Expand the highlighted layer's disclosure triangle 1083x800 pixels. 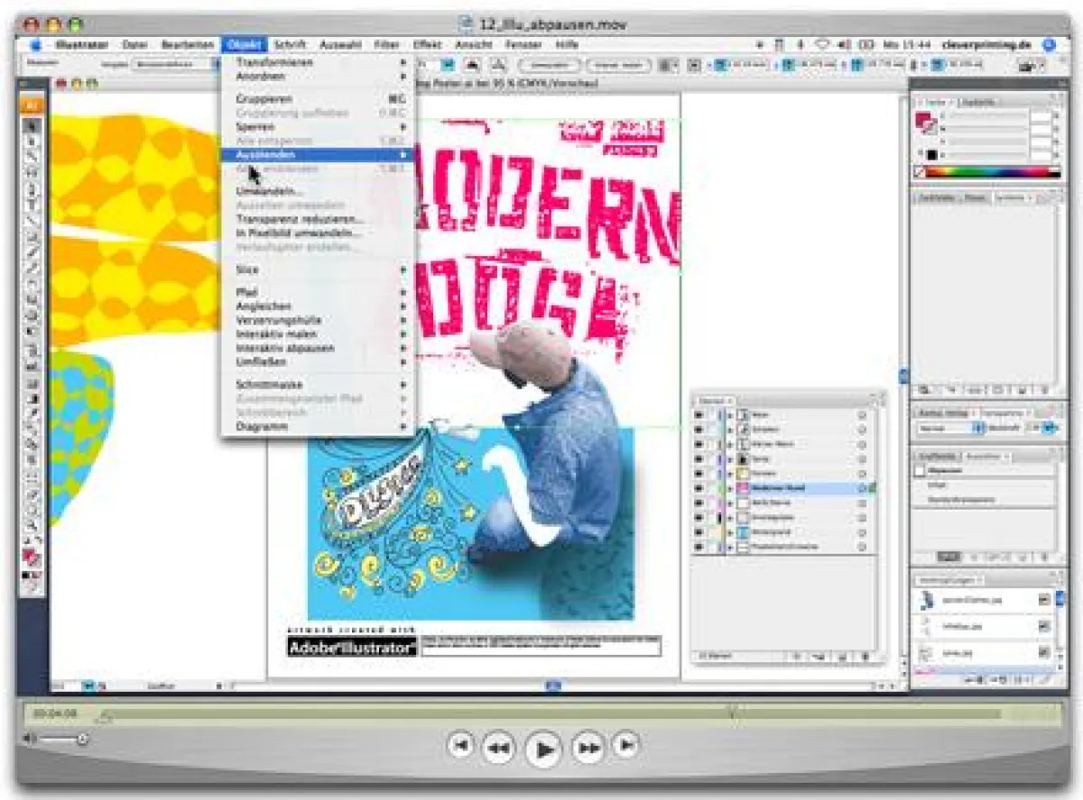point(730,488)
